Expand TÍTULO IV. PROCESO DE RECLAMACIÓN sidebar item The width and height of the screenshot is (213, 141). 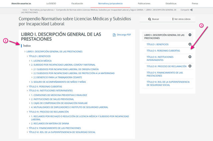pos(190,66)
